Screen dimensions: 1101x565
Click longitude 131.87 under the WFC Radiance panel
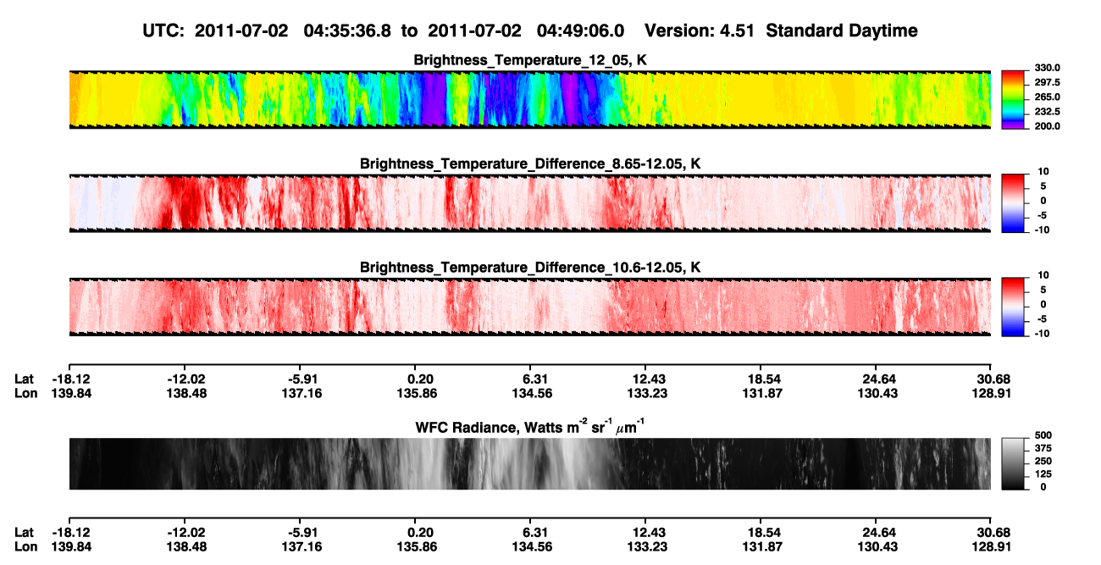click(x=764, y=547)
